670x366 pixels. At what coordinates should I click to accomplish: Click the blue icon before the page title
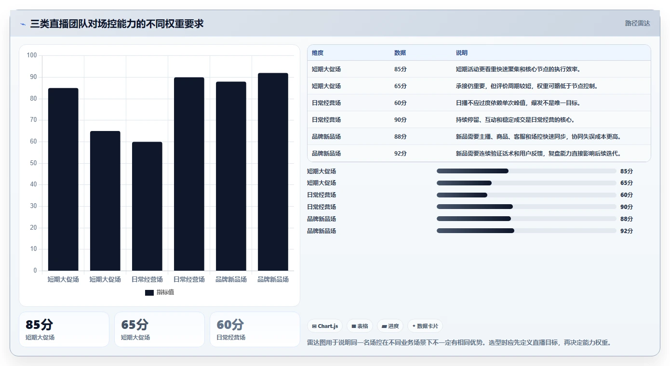(x=23, y=24)
